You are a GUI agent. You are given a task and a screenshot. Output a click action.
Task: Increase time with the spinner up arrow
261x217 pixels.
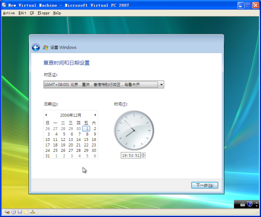(143, 154)
